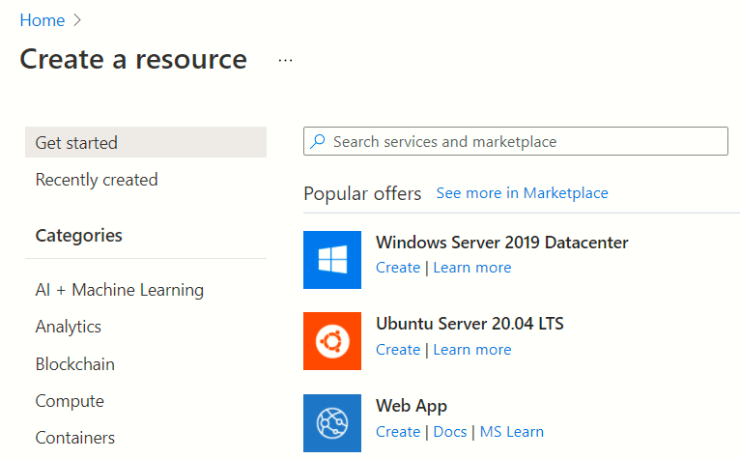Open the Containers category

pyautogui.click(x=75, y=438)
